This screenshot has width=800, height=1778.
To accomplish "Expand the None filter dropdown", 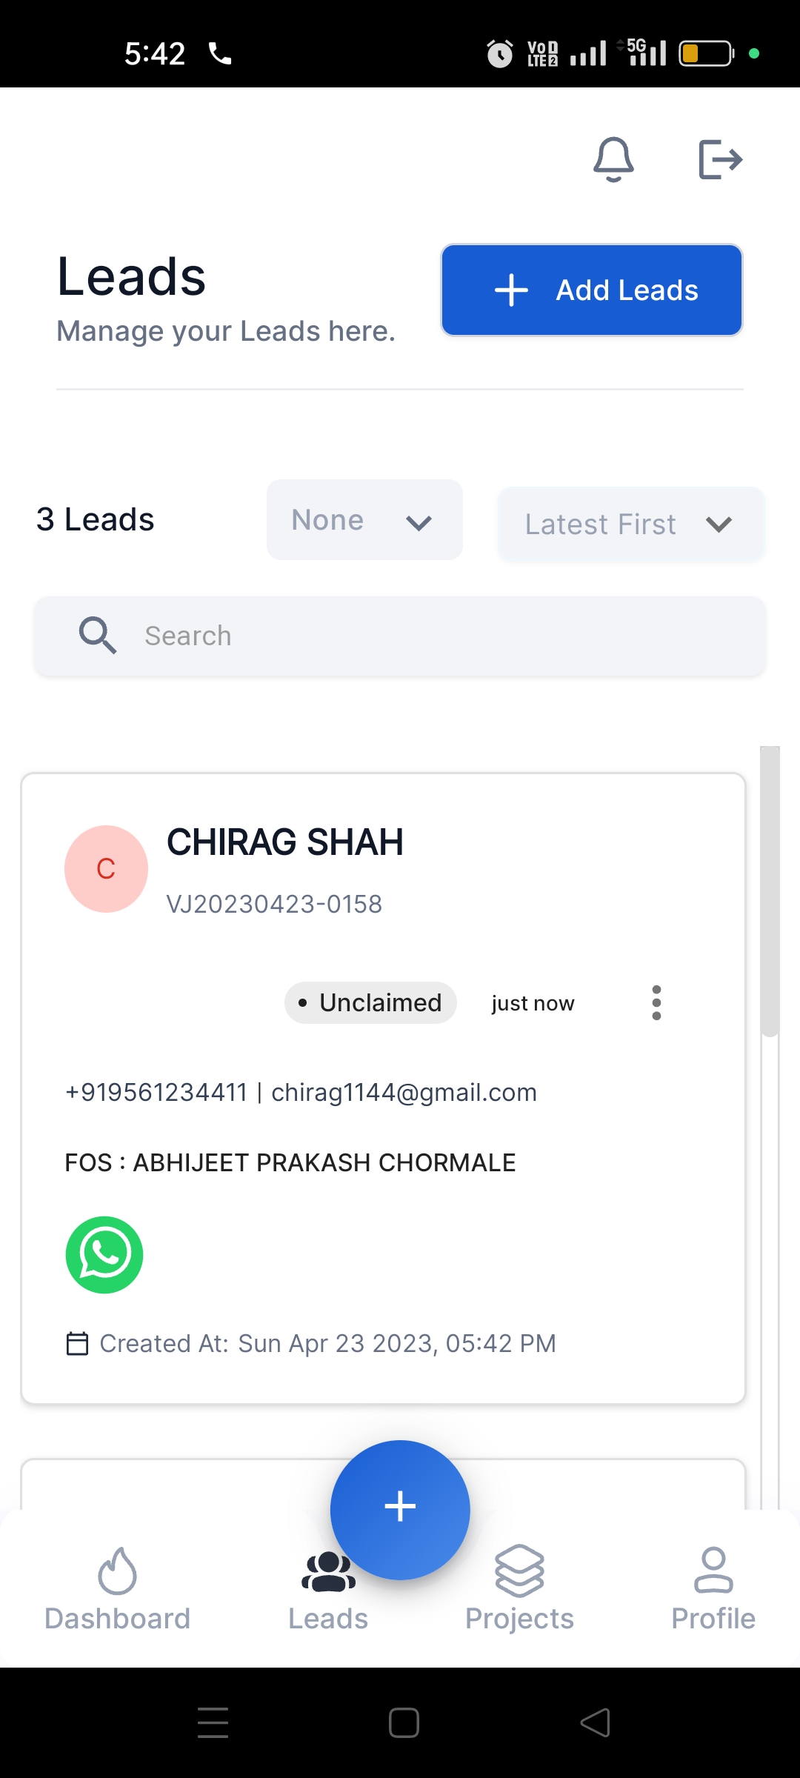I will tap(364, 520).
